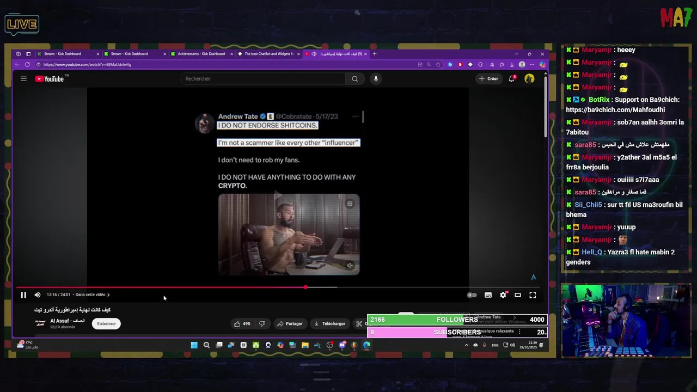Open the Ba9chich support link in chat

pyautogui.click(x=615, y=110)
